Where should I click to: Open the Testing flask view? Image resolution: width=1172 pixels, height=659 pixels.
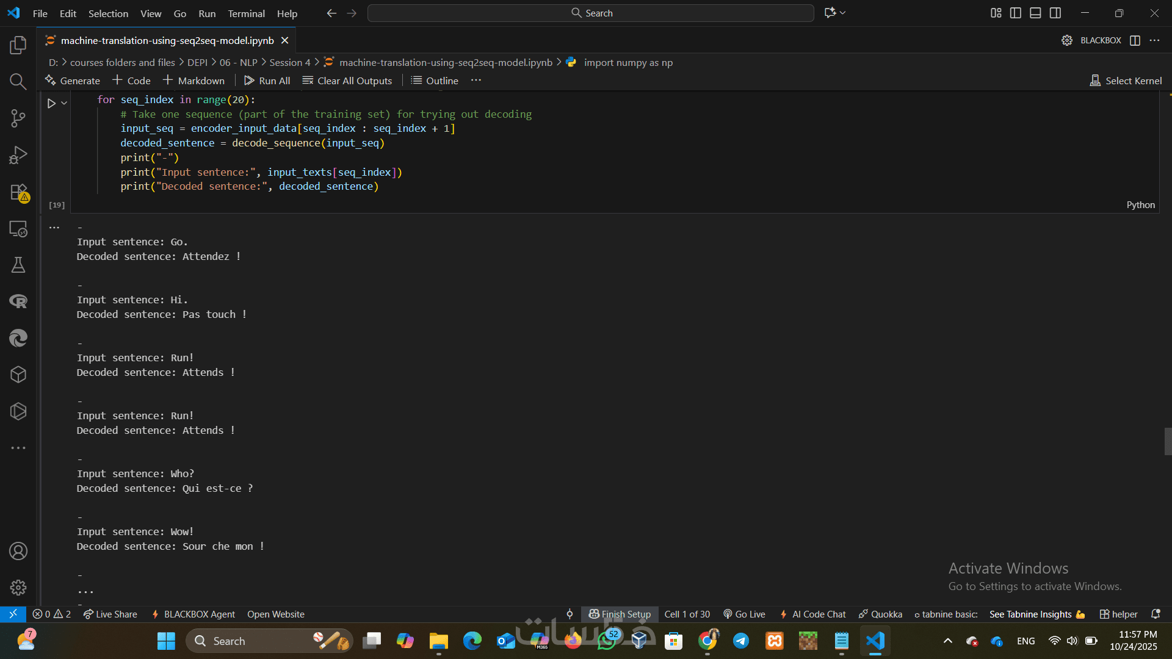18,265
